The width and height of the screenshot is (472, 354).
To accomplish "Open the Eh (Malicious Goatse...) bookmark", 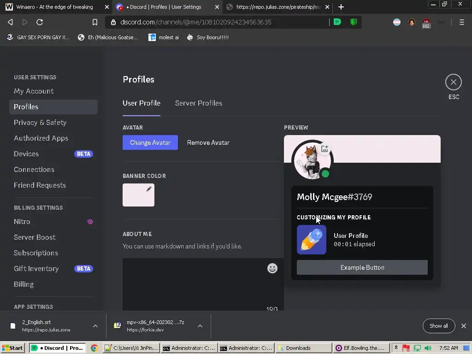I will [x=108, y=37].
